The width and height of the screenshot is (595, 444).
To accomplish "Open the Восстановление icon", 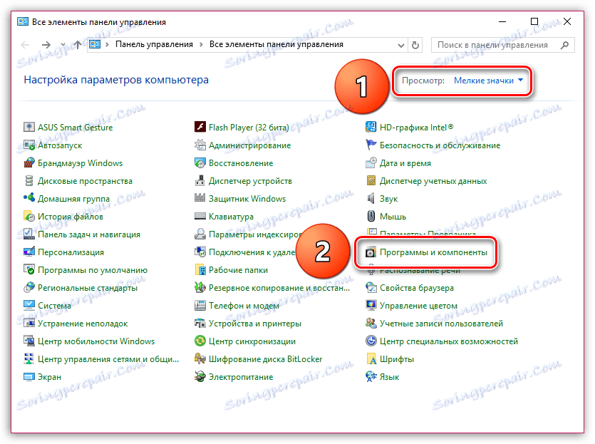I will tap(200, 162).
